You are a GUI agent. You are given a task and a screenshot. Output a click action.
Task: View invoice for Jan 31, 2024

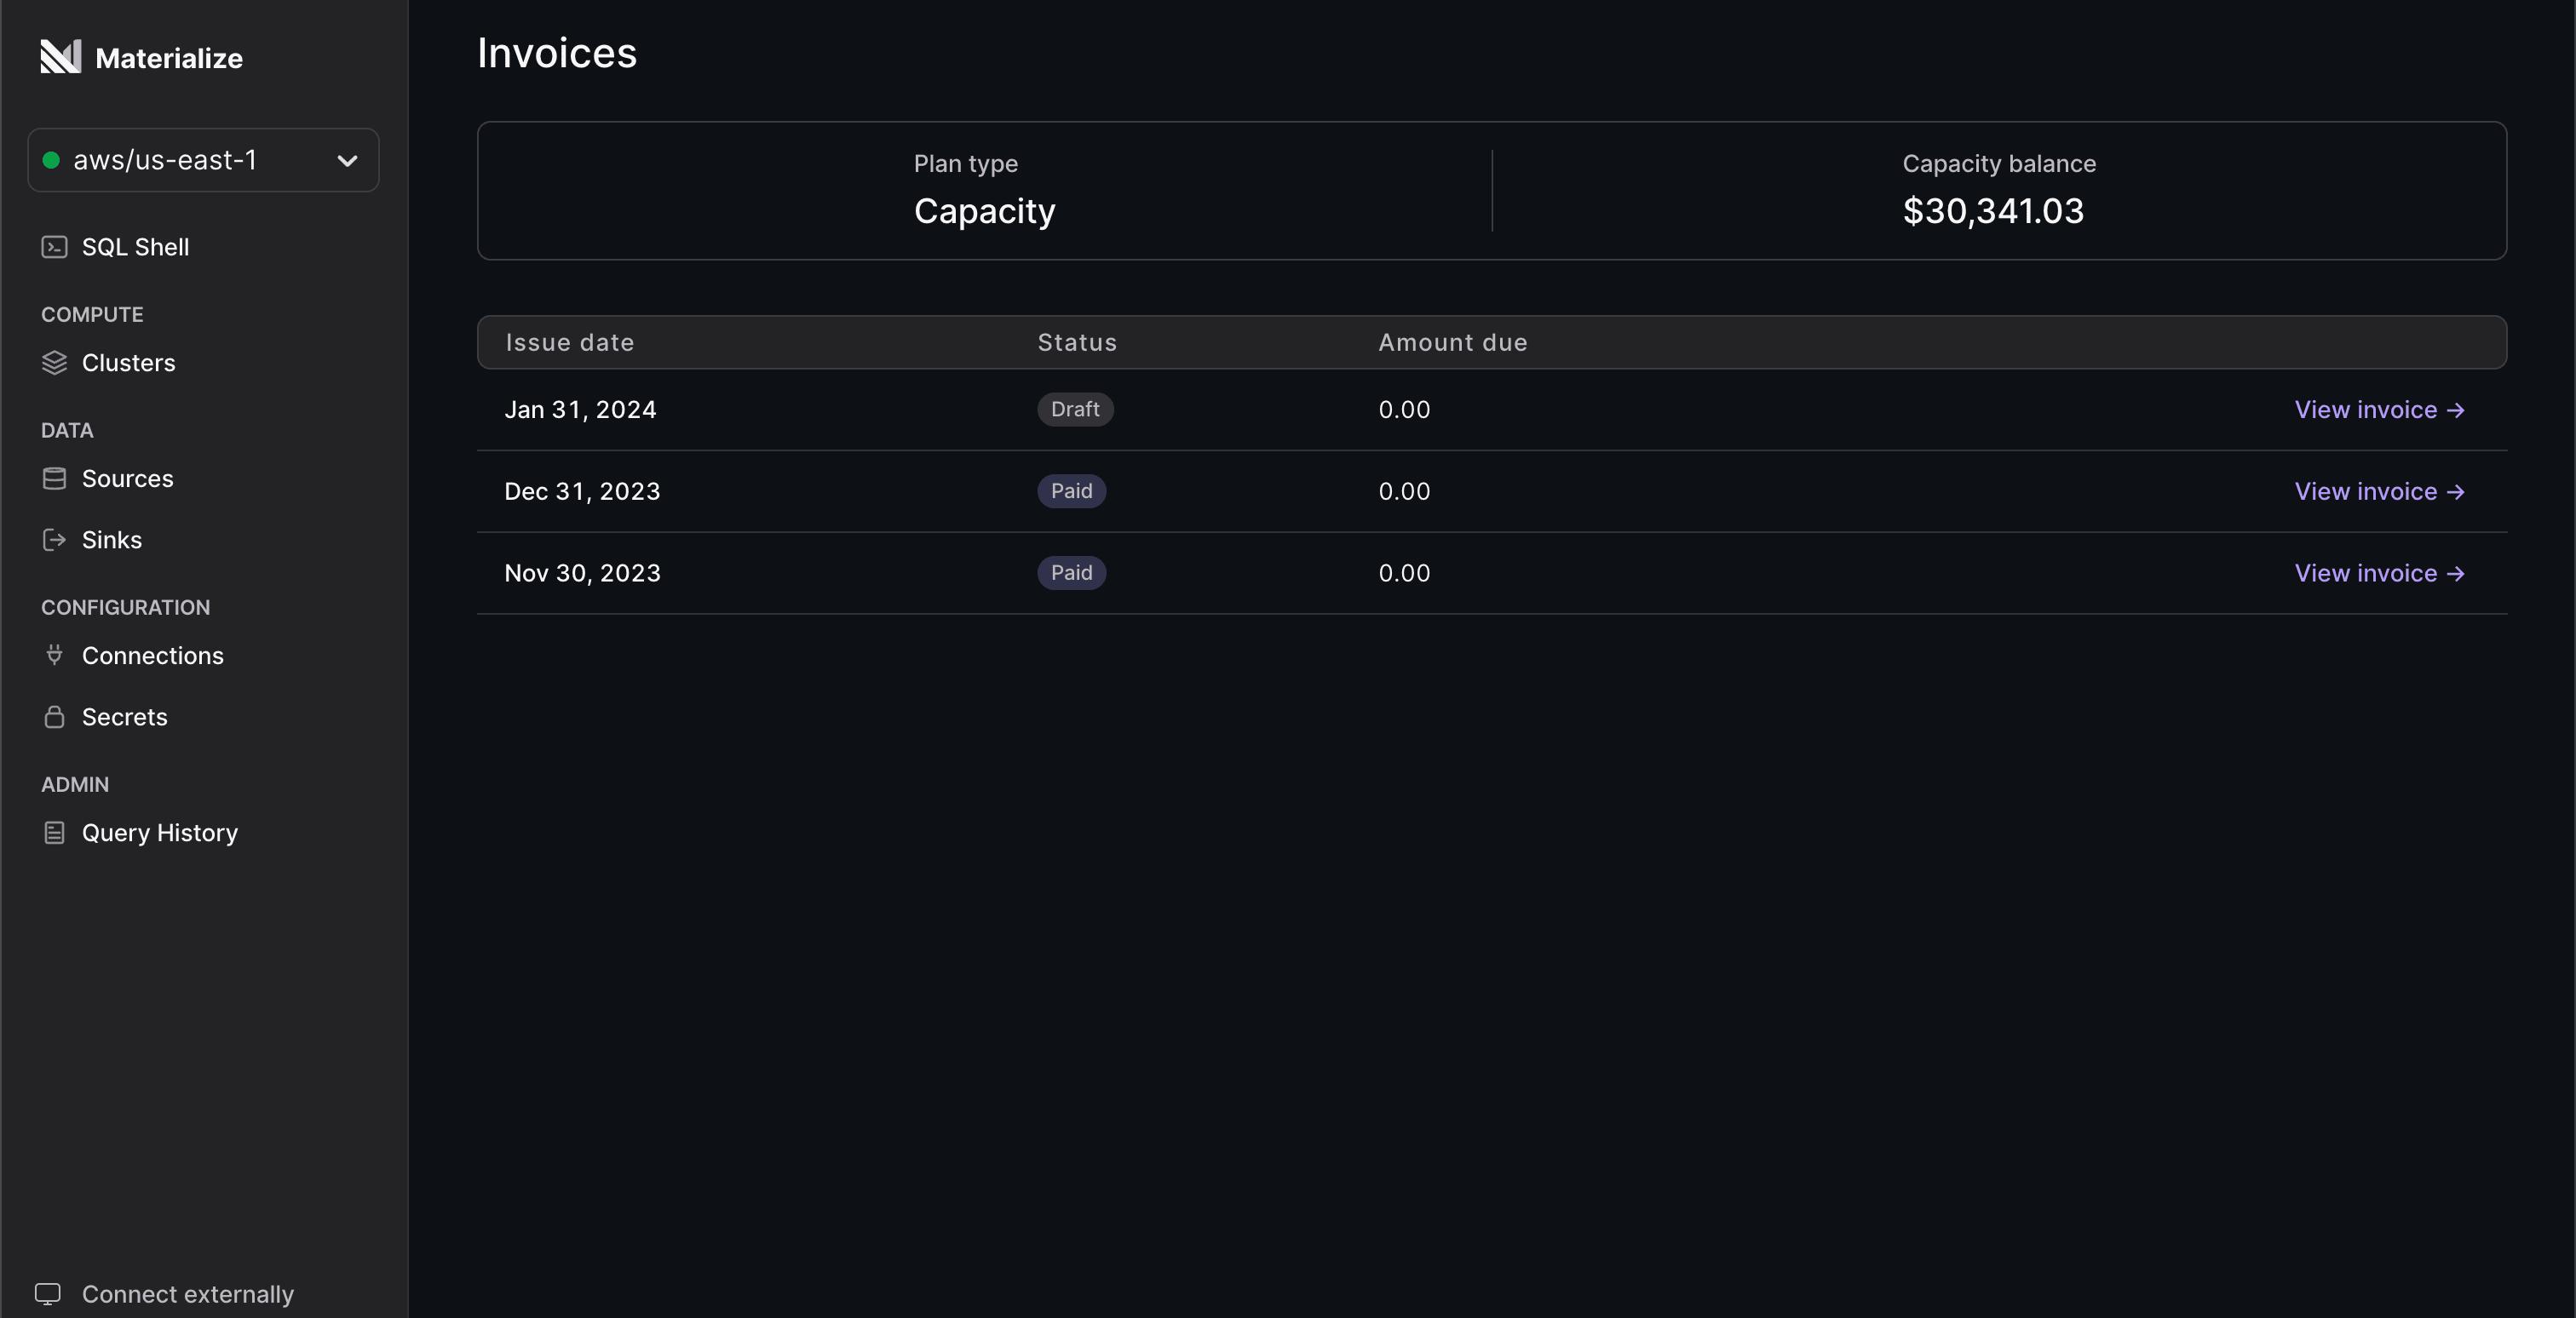[x=2379, y=409]
